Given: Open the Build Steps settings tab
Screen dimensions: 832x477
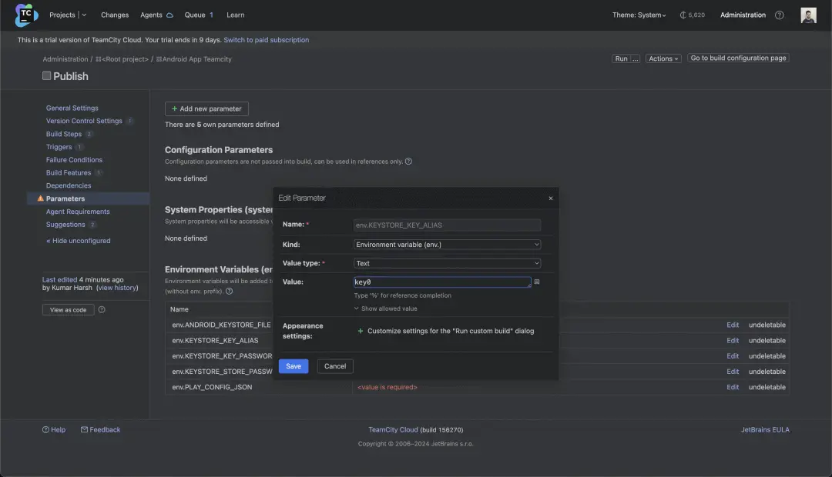Looking at the screenshot, I should tap(64, 134).
